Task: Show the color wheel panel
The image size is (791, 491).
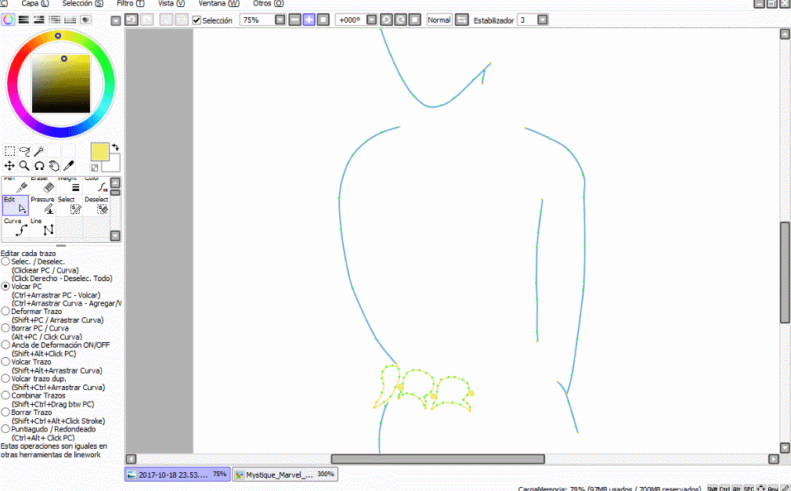Action: coord(8,20)
